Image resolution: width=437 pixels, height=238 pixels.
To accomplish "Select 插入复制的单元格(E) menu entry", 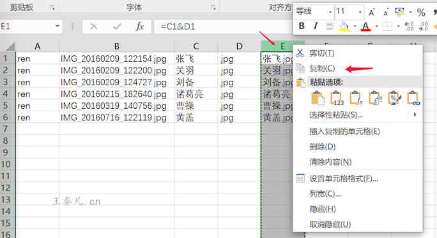I will [344, 131].
